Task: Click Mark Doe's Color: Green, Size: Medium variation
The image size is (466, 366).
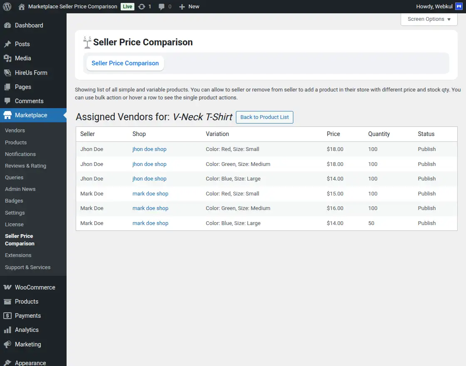Action: [x=238, y=208]
